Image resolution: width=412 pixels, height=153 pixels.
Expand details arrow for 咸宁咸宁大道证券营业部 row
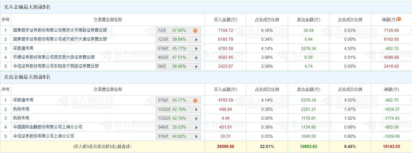click(196, 39)
